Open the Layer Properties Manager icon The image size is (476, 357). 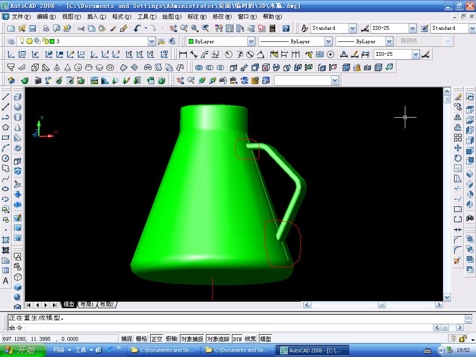point(11,41)
